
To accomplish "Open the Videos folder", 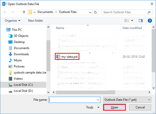I will click(x=18, y=79).
